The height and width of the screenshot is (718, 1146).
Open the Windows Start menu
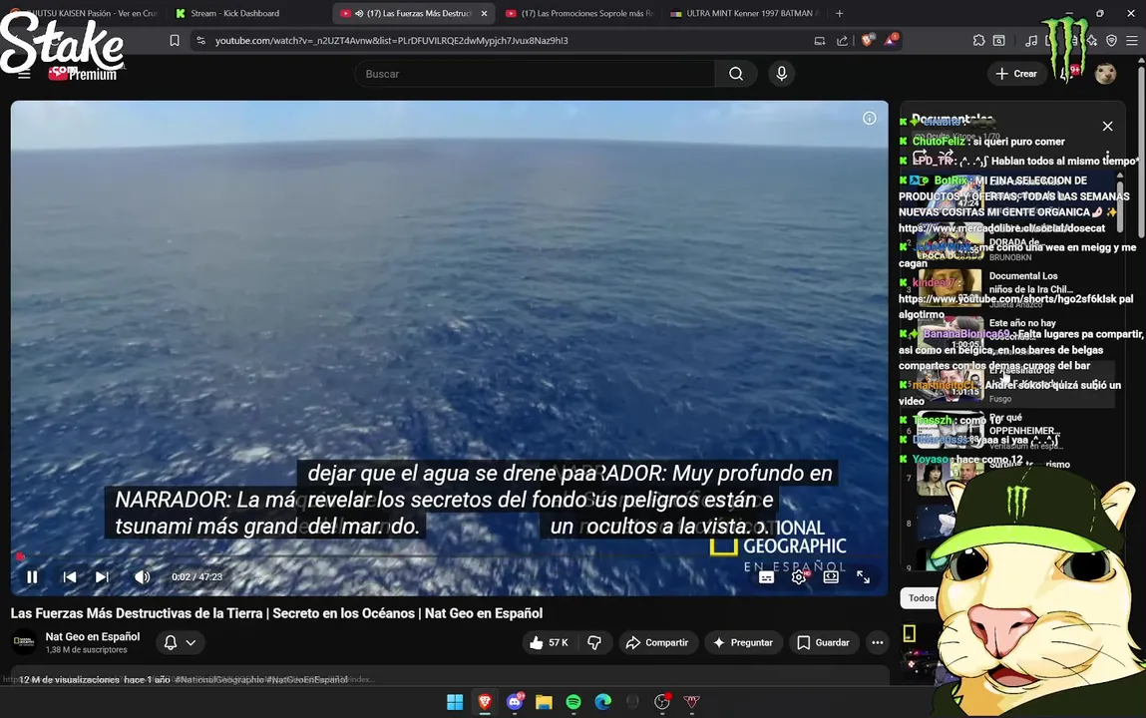(x=455, y=702)
